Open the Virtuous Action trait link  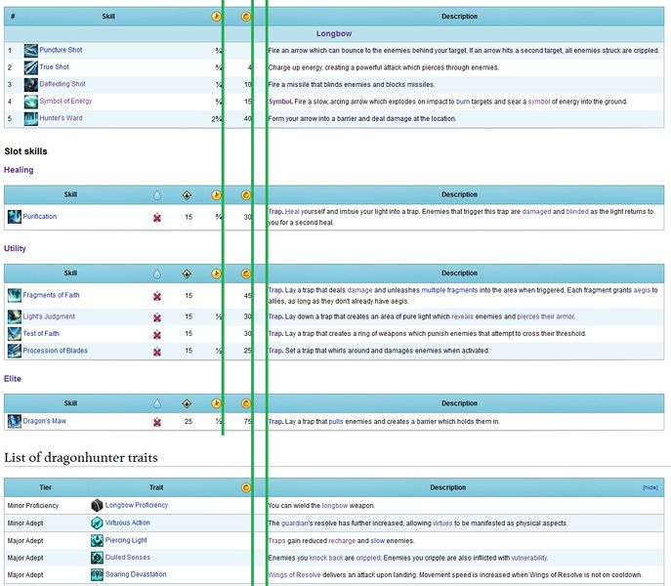[128, 523]
